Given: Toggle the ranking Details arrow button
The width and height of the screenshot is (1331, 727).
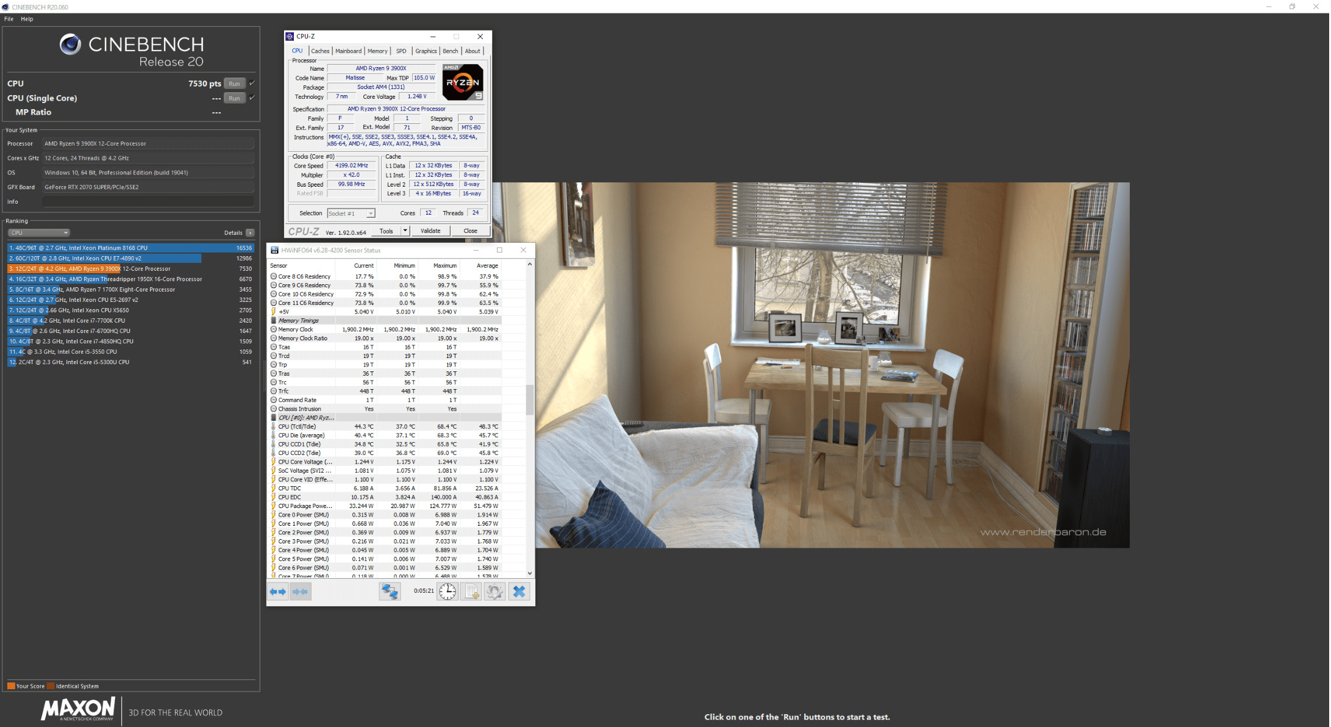Looking at the screenshot, I should pos(250,233).
